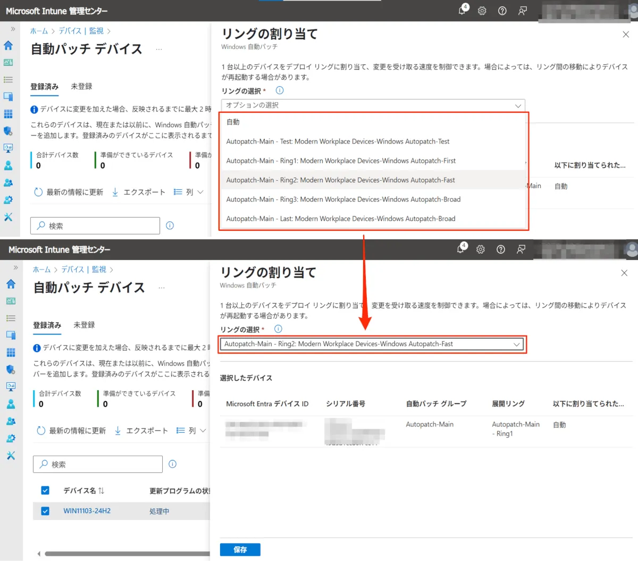Pick the Autopatch-Main Test ring option

click(x=338, y=141)
